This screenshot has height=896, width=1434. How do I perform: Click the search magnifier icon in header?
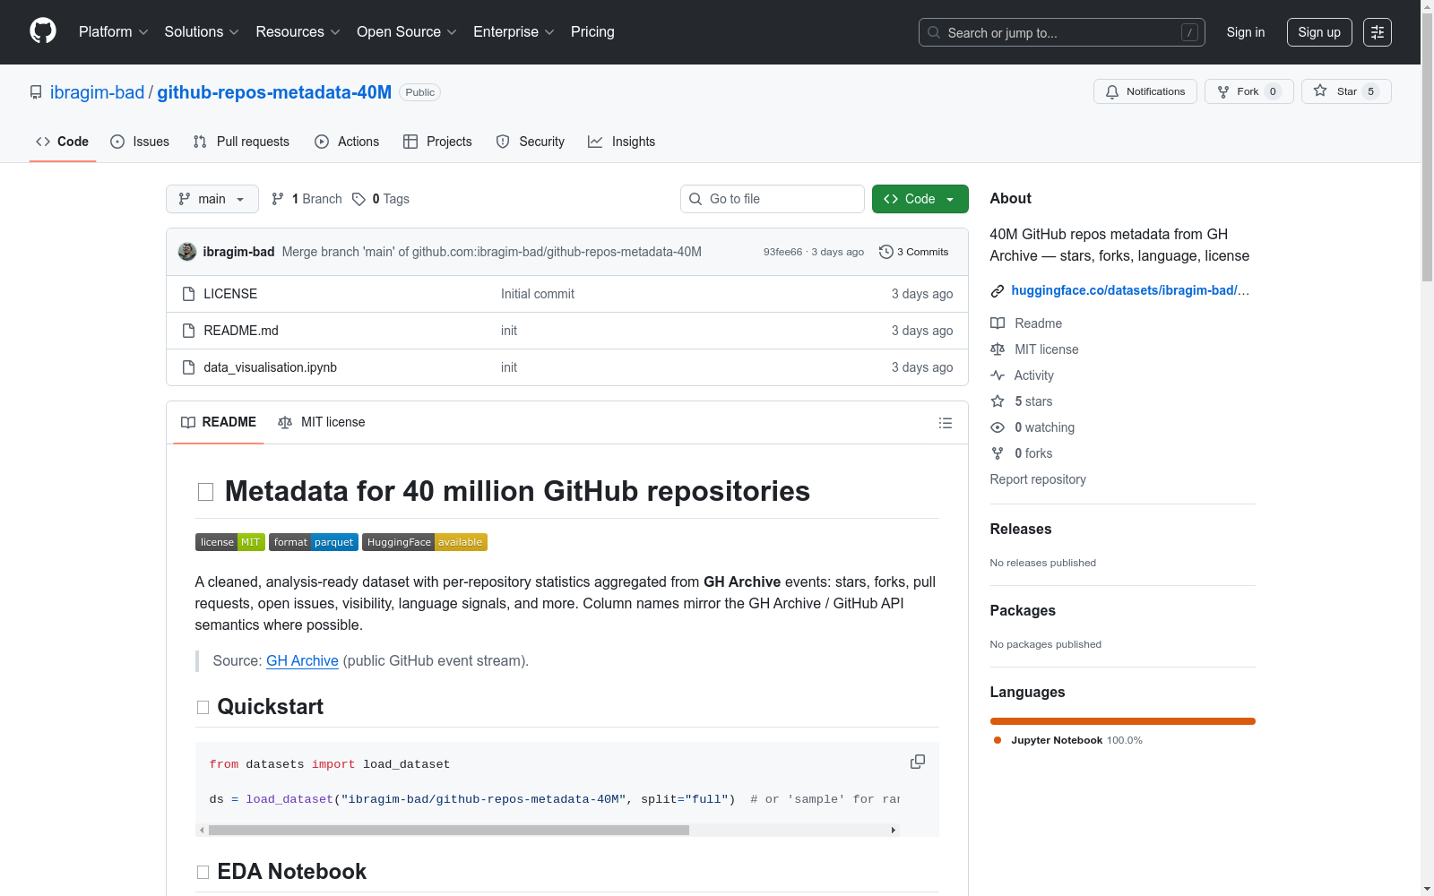934,32
